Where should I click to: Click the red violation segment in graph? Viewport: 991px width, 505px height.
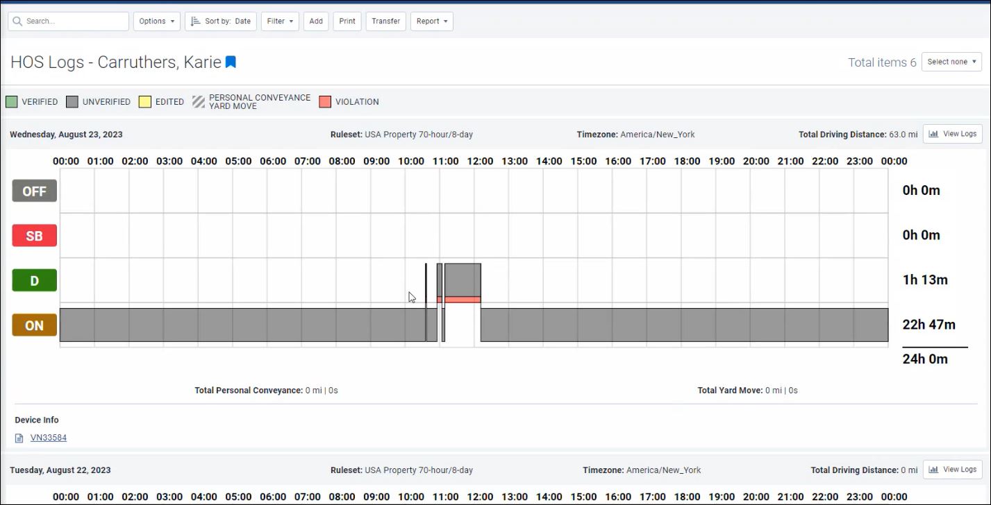(x=462, y=300)
